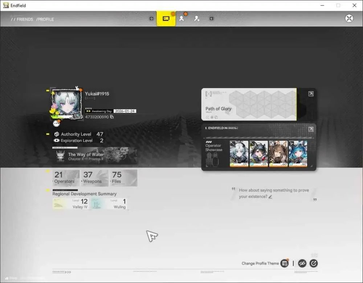Viewport: 363px width, 283px height.
Task: Open the 21 Operators stat tile
Action: [66, 178]
